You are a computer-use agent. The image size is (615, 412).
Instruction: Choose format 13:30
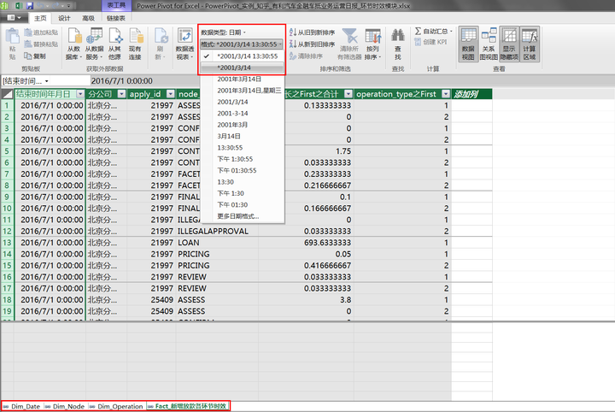(242, 182)
